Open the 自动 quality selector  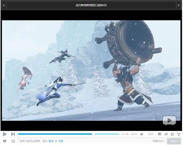coord(151,134)
